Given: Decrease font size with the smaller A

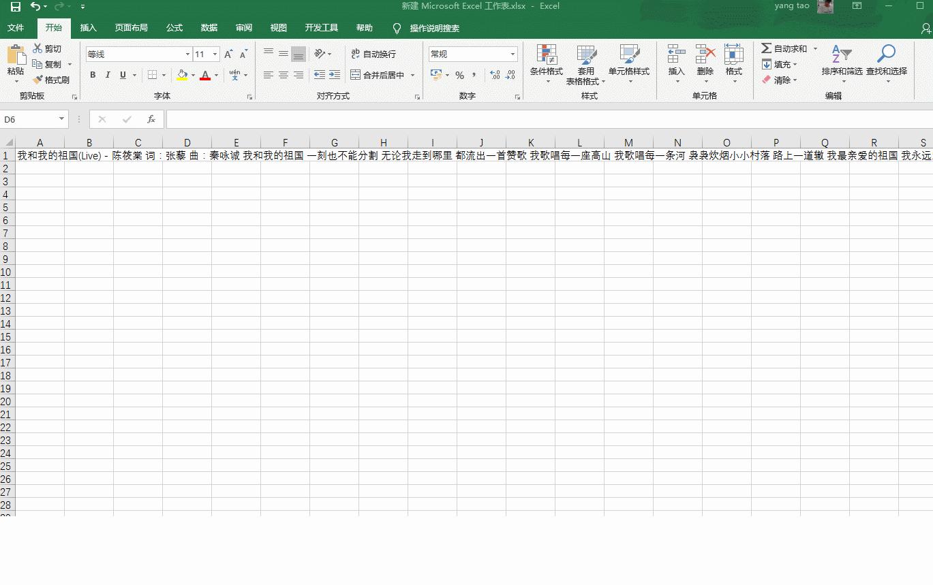Looking at the screenshot, I should tap(243, 54).
